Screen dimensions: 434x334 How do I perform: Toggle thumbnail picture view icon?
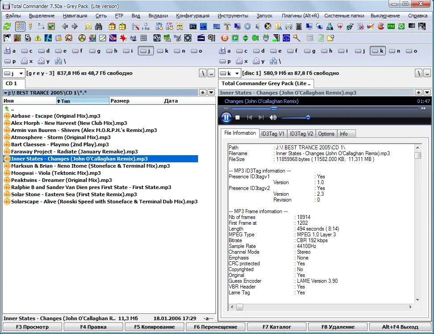51,27
